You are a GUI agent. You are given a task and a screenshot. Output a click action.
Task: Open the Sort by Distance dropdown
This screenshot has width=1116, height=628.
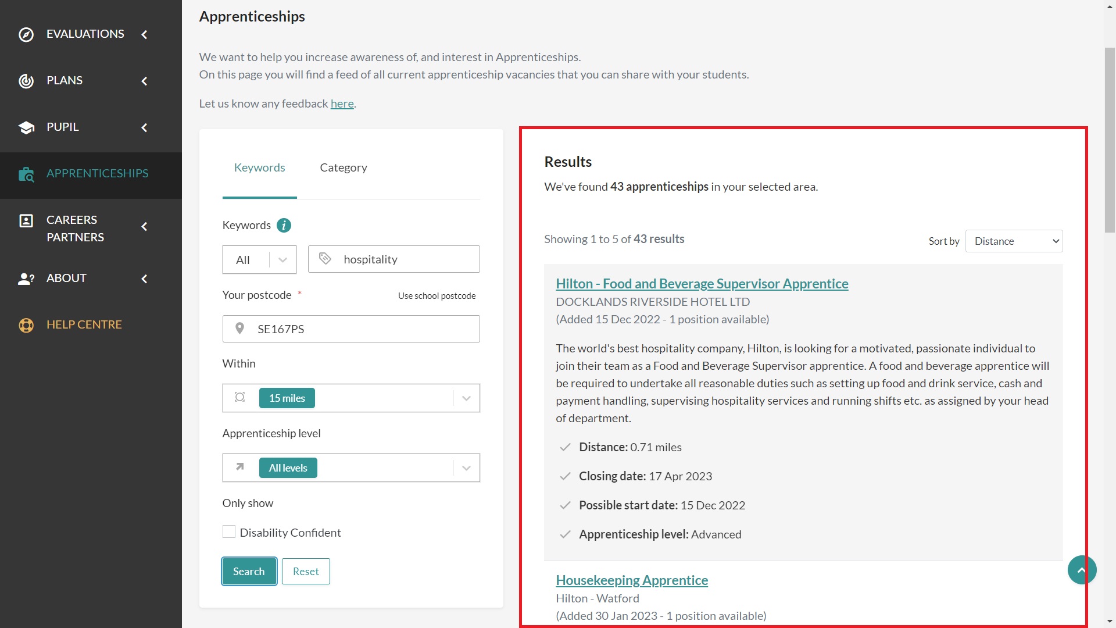pyautogui.click(x=1014, y=241)
